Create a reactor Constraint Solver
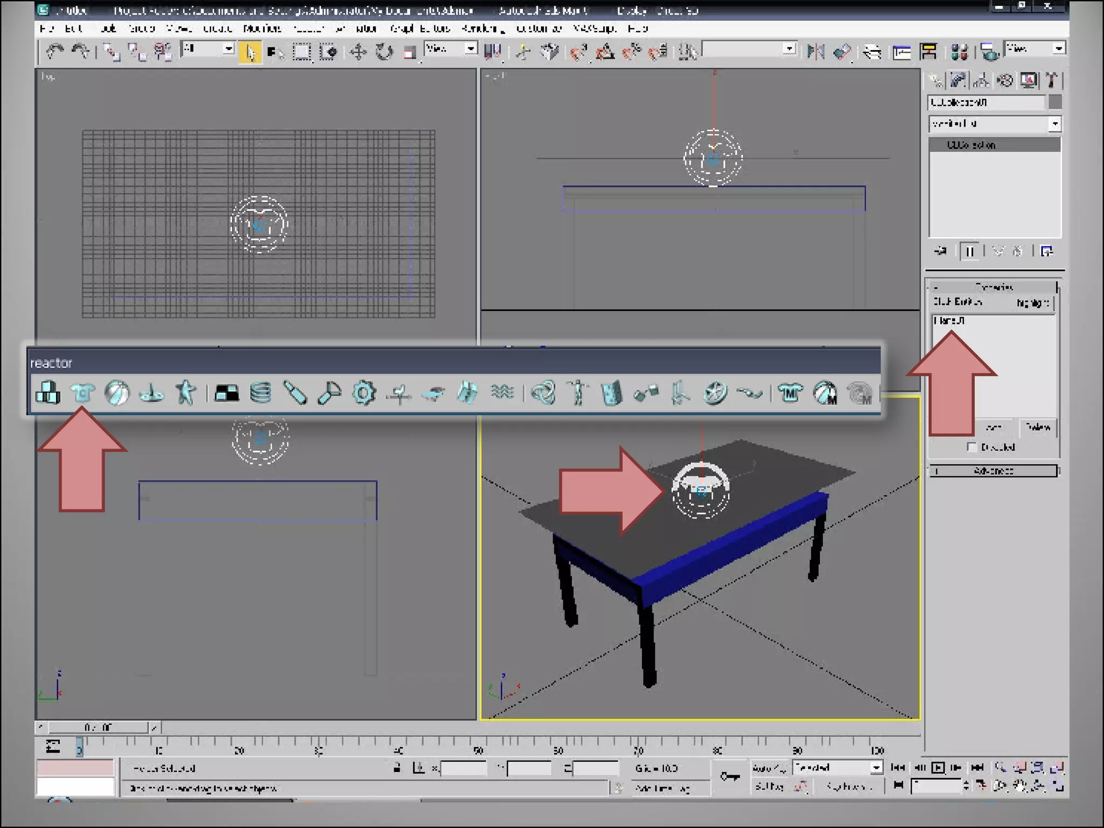Image resolution: width=1104 pixels, height=828 pixels. tap(543, 392)
